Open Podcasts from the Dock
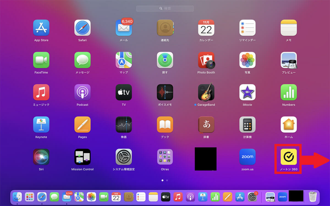The image size is (330, 206). pos(190,197)
